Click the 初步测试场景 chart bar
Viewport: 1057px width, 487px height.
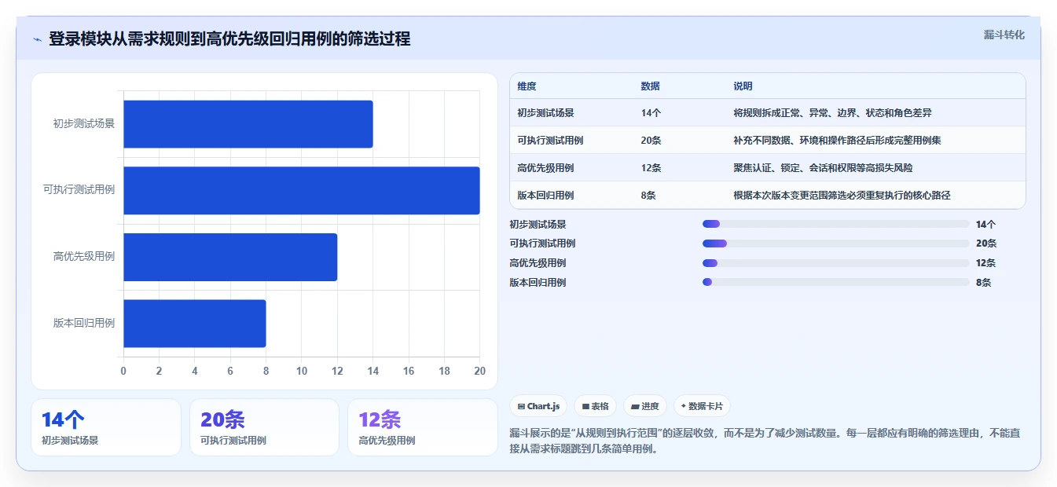coord(248,124)
